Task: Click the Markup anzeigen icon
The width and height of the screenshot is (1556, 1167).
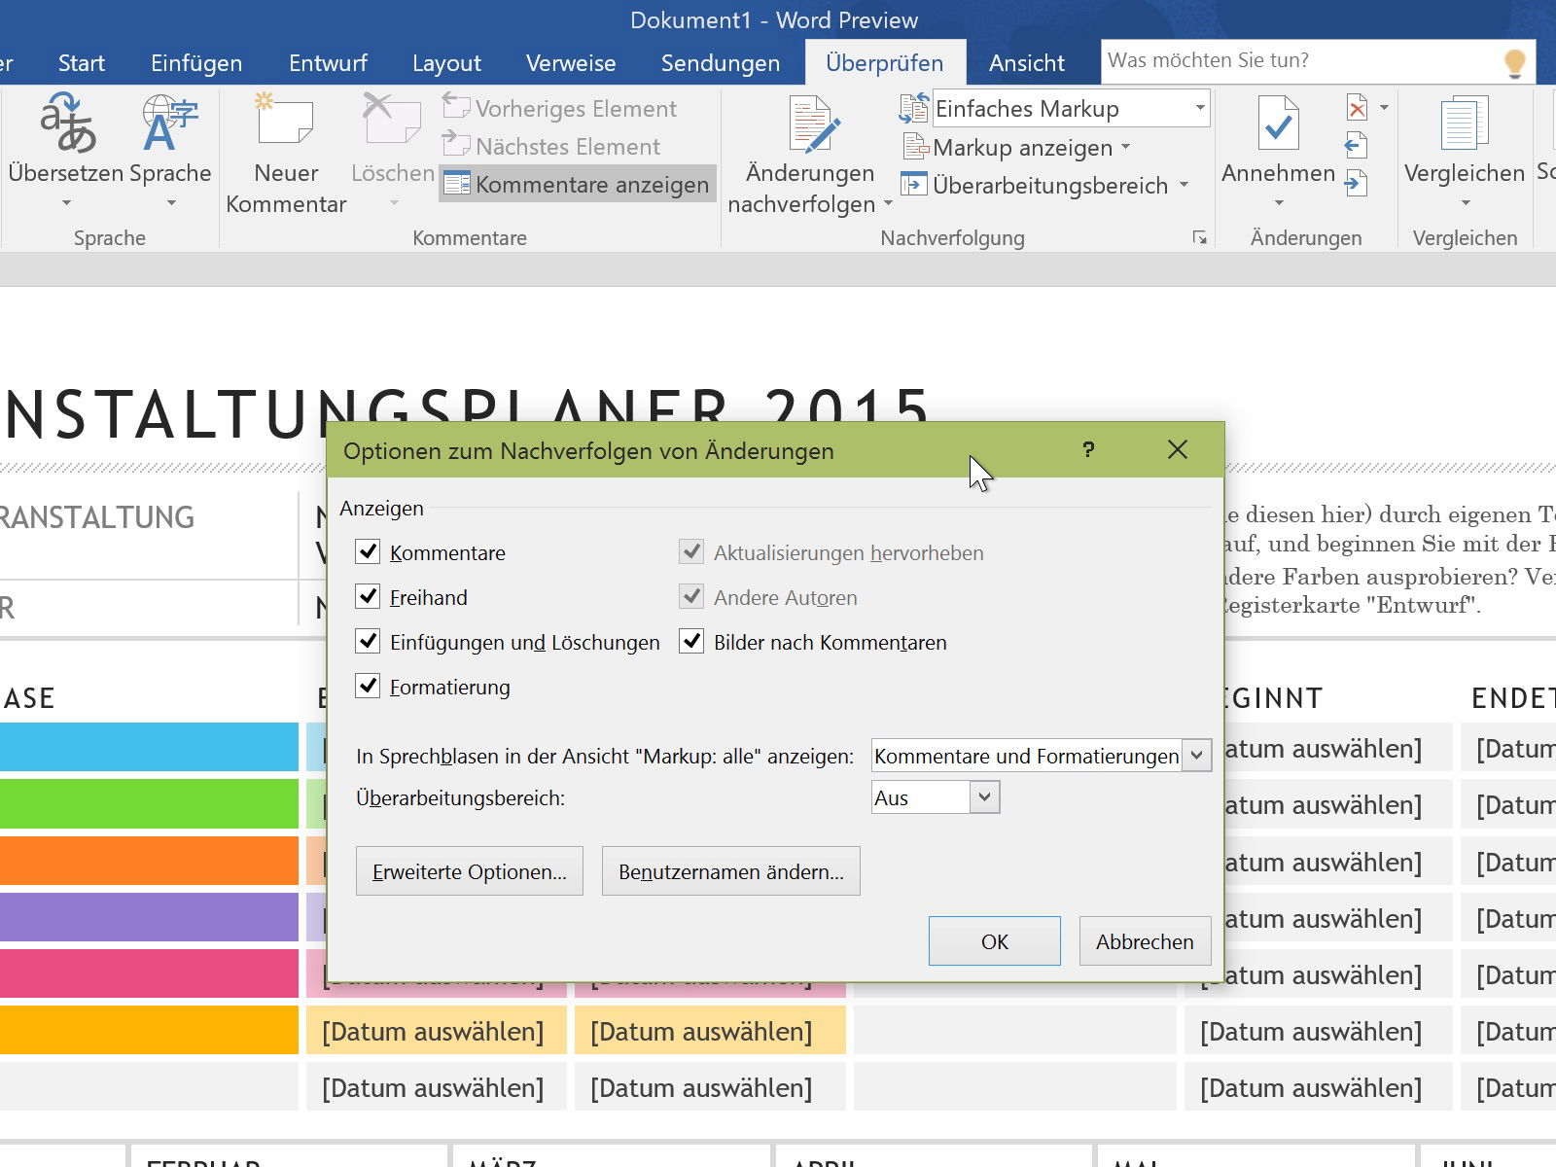Action: click(915, 147)
